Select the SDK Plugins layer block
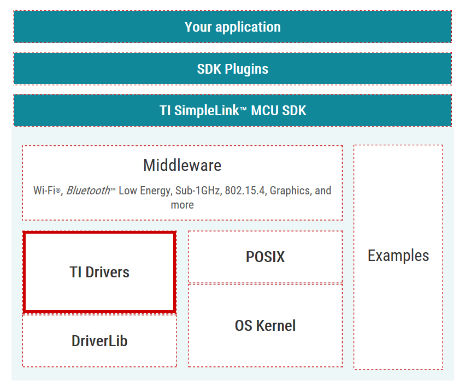The width and height of the screenshot is (459, 392). click(x=232, y=69)
